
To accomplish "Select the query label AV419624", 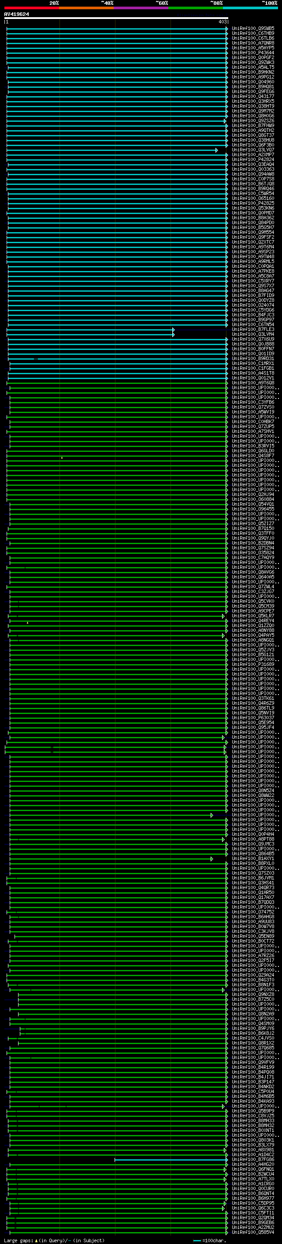I will [x=16, y=14].
